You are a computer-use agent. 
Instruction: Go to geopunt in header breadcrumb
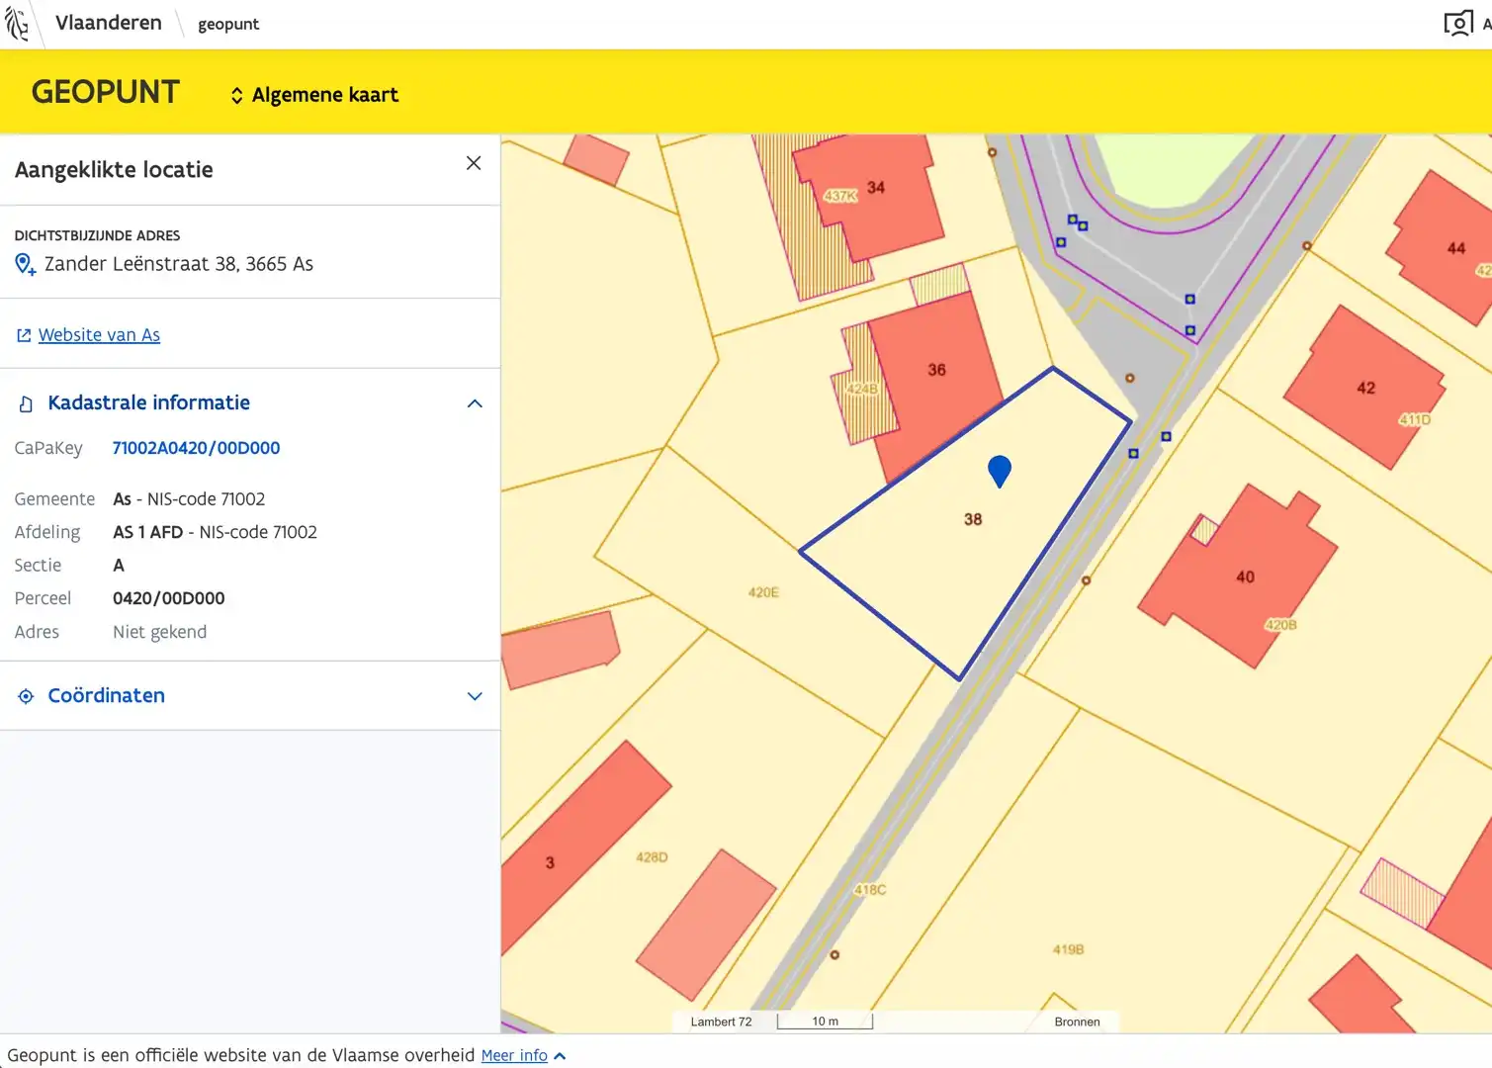[x=228, y=24]
